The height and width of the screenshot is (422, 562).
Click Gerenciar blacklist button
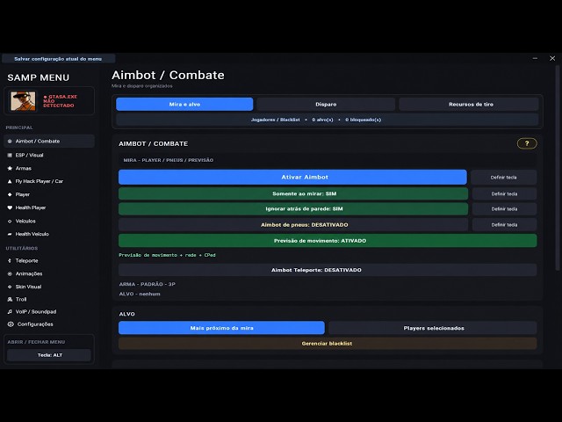click(x=328, y=344)
